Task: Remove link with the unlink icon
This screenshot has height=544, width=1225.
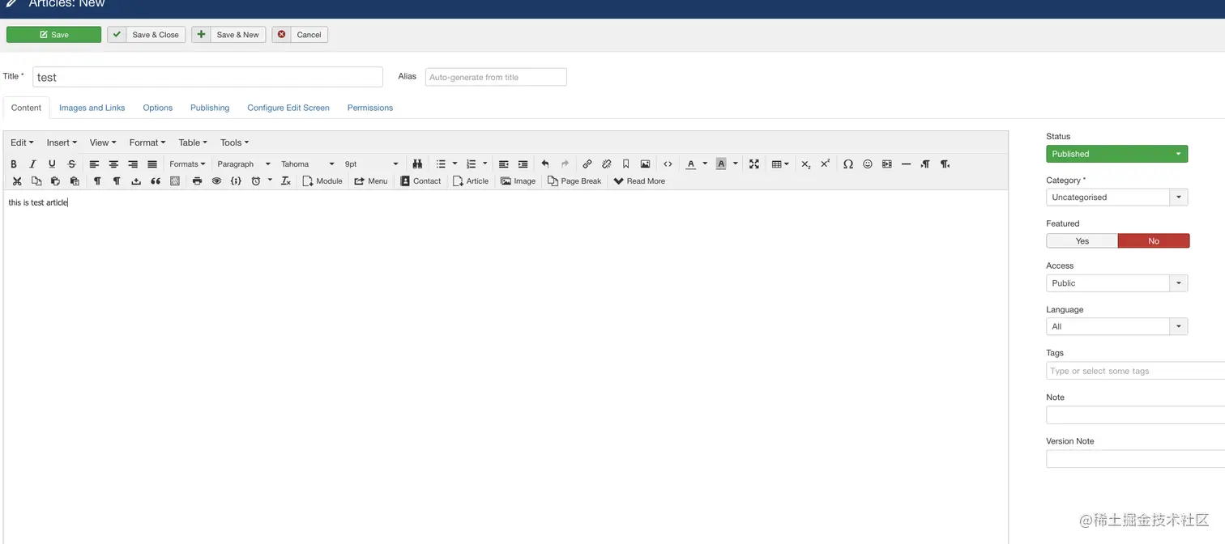Action: 607,164
